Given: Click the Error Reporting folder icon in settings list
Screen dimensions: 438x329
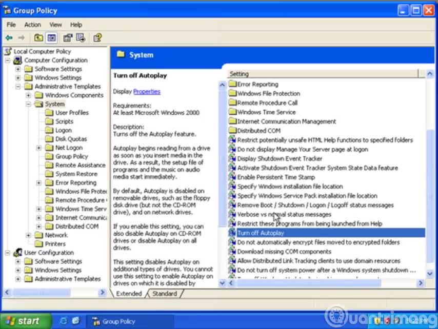Looking at the screenshot, I should [x=232, y=84].
